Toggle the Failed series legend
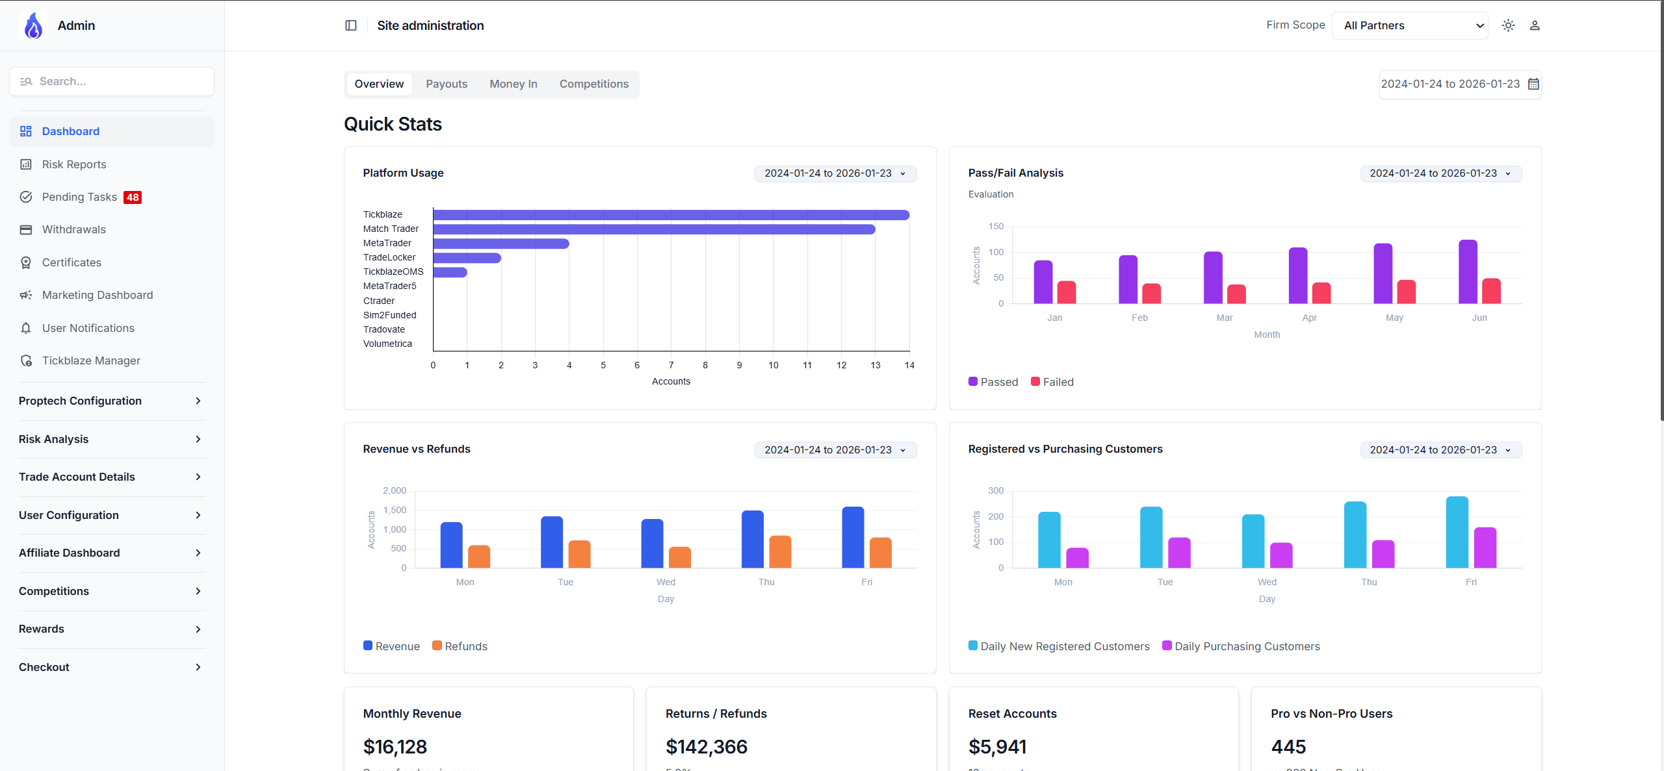Image resolution: width=1664 pixels, height=771 pixels. [x=1052, y=382]
